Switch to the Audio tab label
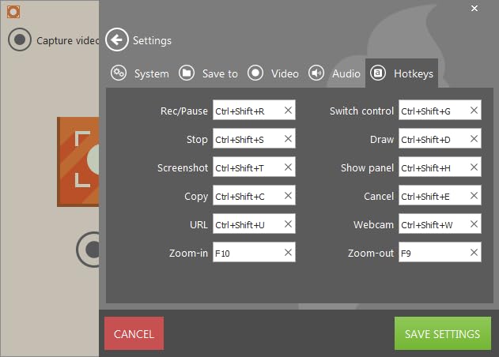The image size is (499, 357). 346,73
